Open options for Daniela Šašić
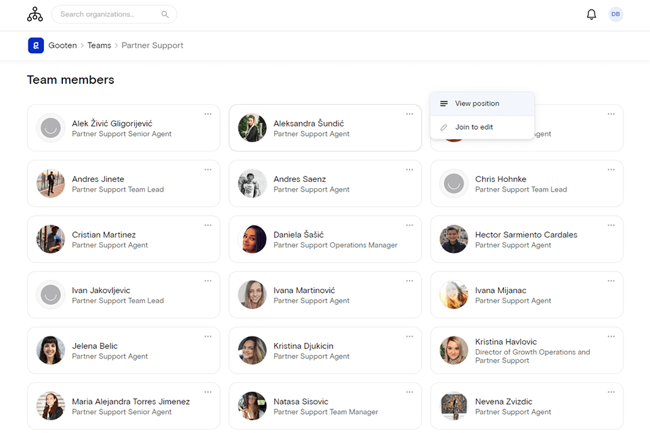 pyautogui.click(x=409, y=225)
